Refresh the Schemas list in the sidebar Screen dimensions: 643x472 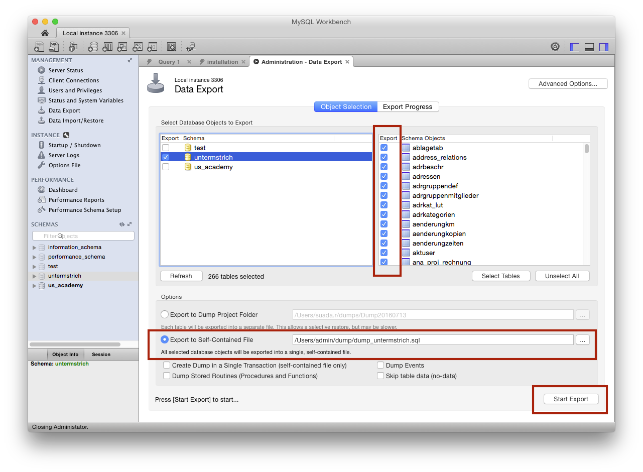121,224
